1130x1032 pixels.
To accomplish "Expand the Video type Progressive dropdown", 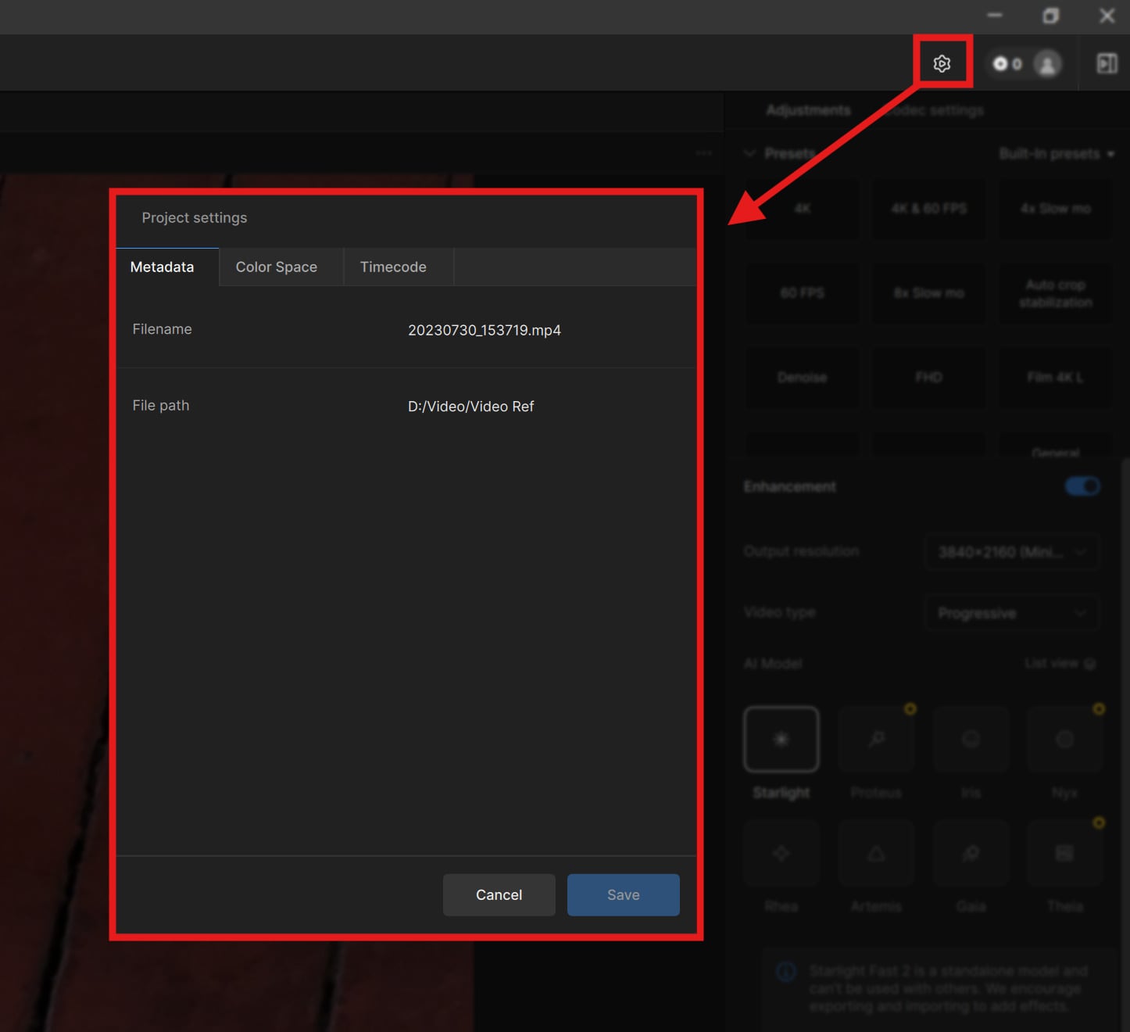I will click(1011, 613).
